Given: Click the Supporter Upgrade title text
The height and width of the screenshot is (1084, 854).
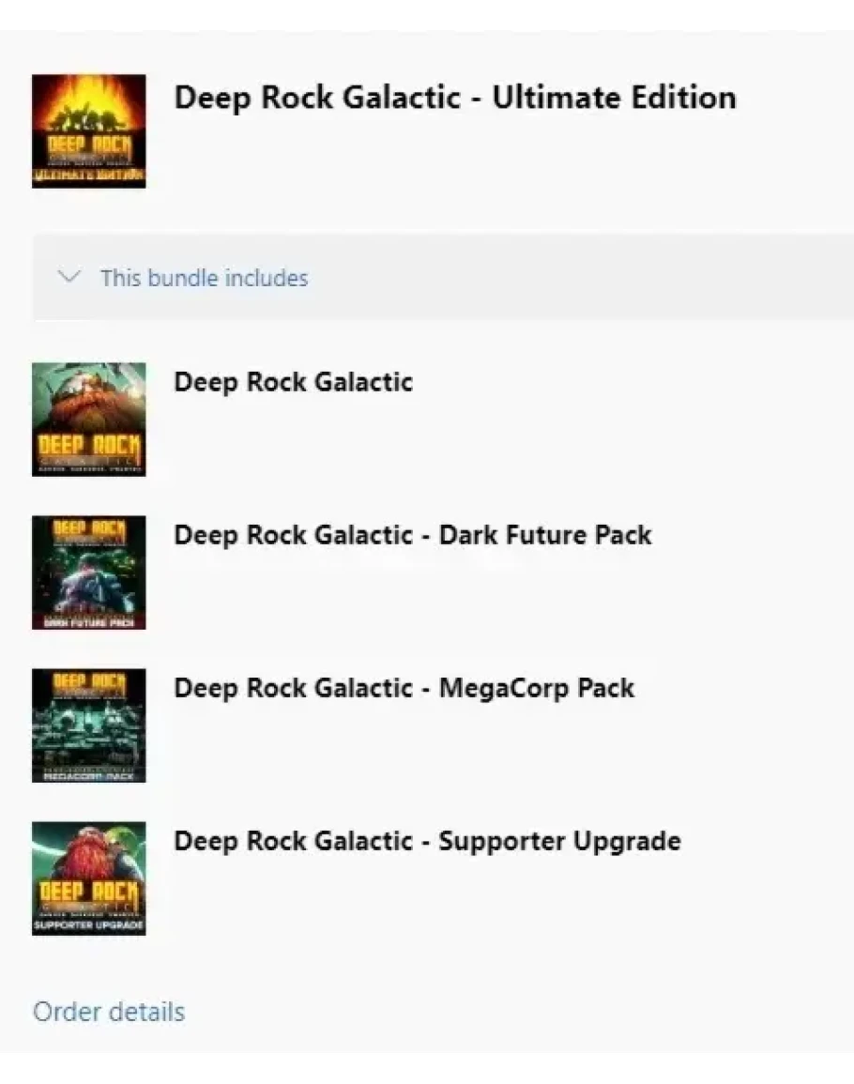Looking at the screenshot, I should tap(427, 841).
